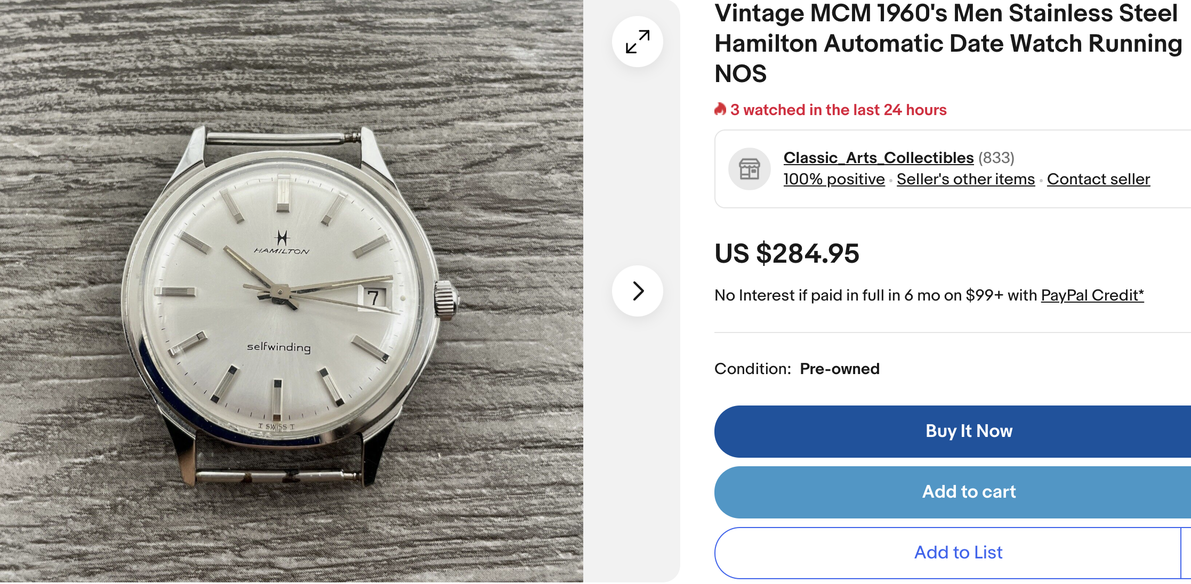Click the seller storefront icon
This screenshot has width=1191, height=584.
[749, 169]
